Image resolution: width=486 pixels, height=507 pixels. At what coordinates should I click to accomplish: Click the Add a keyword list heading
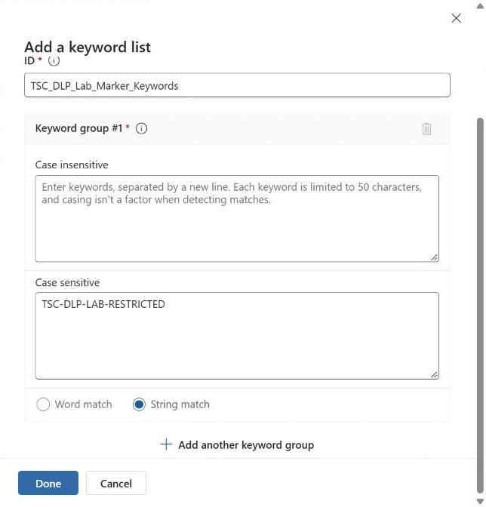point(88,47)
